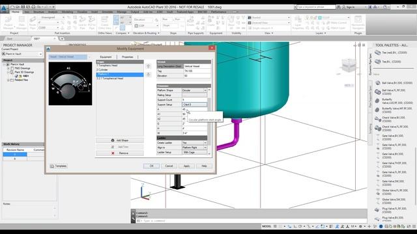
Task: Expand the Related Files tree node
Action: click(x=8, y=80)
